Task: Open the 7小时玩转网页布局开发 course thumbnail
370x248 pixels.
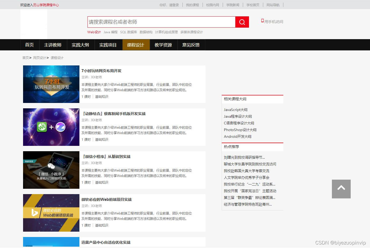Action: pyautogui.click(x=51, y=84)
